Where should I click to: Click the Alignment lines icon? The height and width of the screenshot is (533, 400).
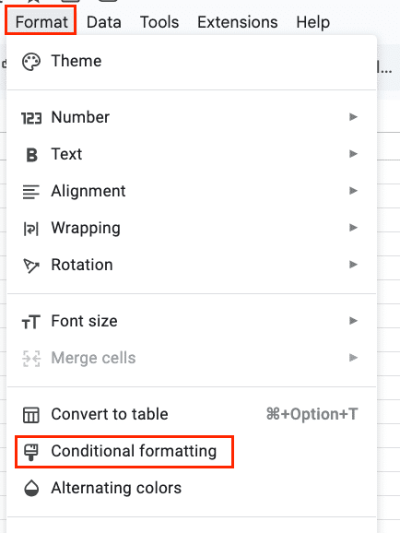coord(31,192)
